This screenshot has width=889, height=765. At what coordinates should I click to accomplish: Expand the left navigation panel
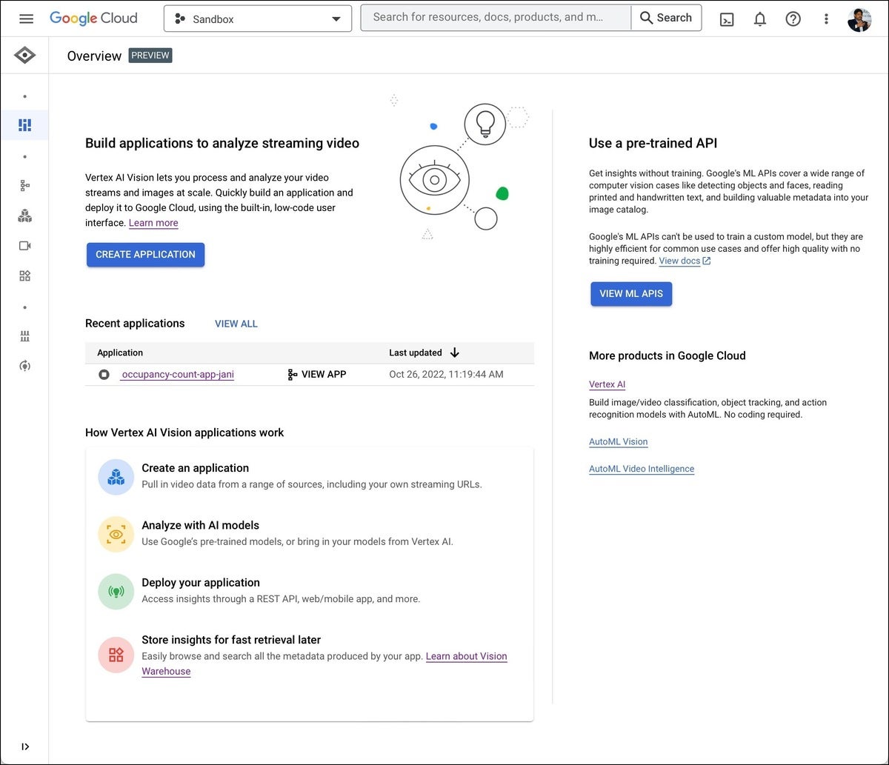pyautogui.click(x=25, y=746)
